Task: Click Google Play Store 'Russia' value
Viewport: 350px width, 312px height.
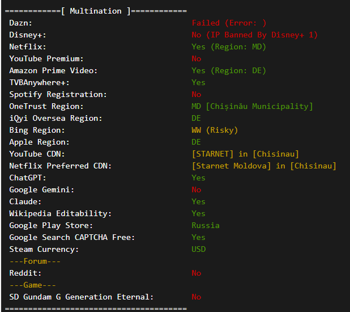Action: 206,225
